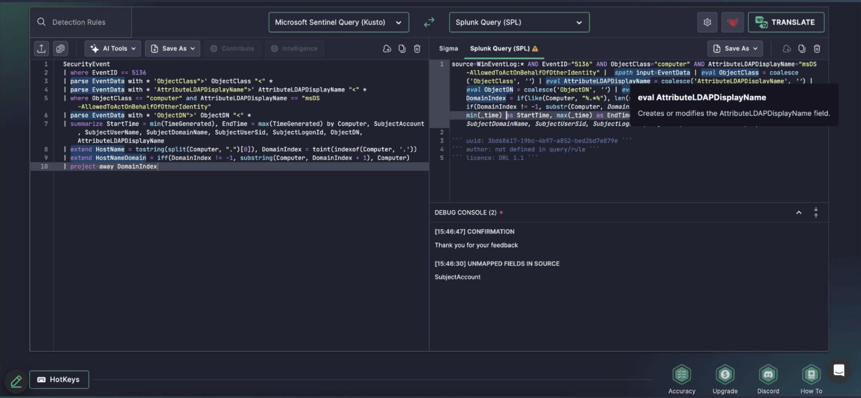Copy the translated Splunk query
861x398 pixels.
pos(801,48)
